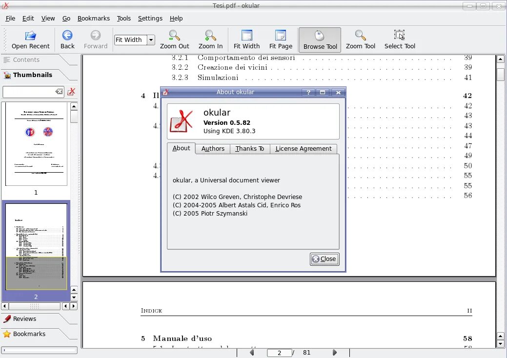Open the View menu
Screen dimensions: 507x358
48,19
